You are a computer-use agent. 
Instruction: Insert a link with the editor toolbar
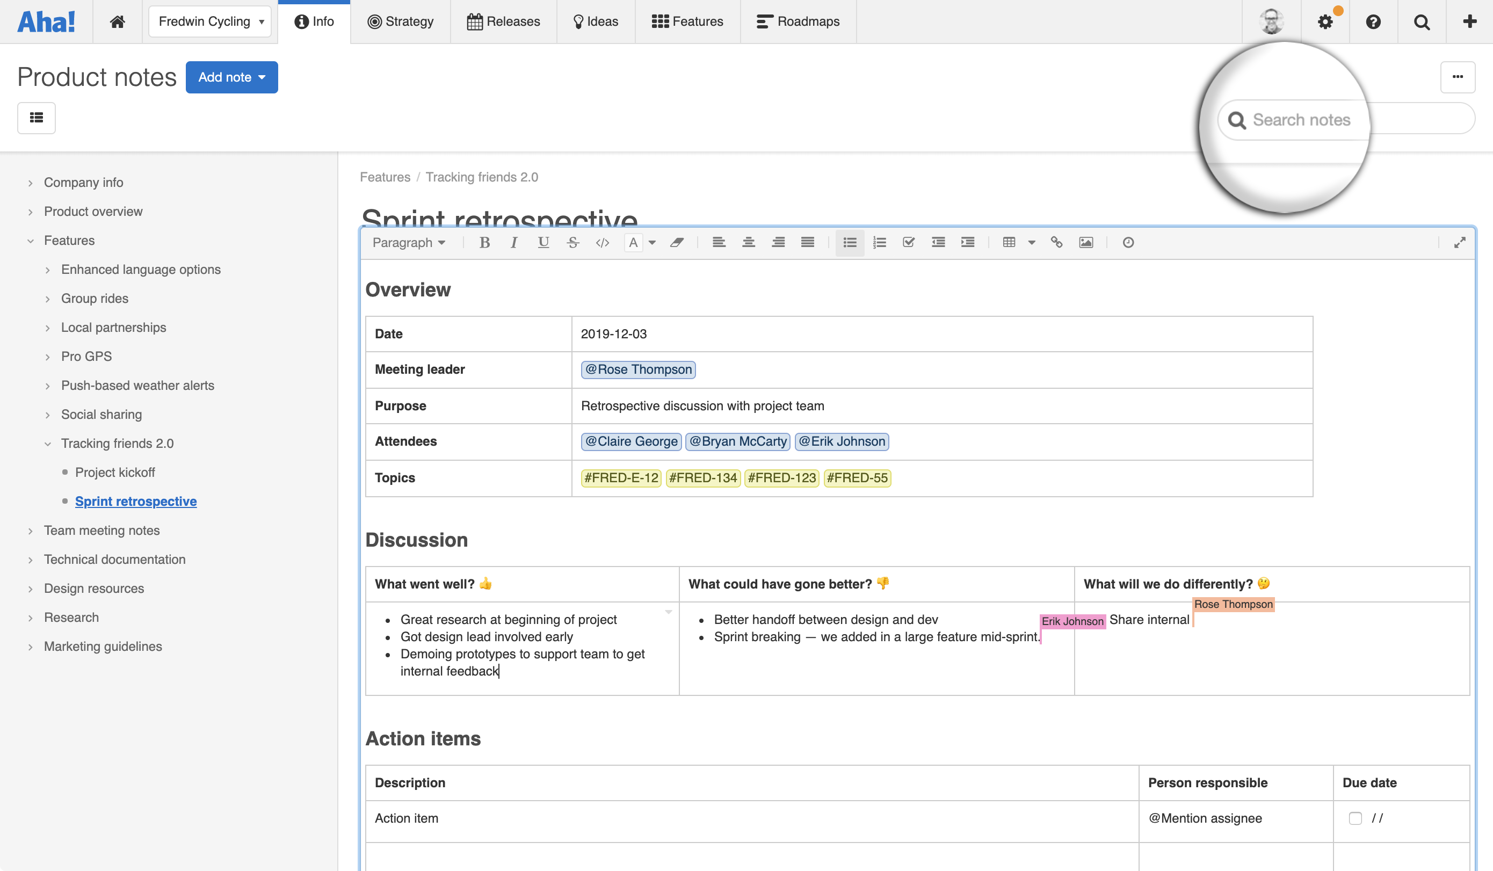[x=1057, y=242]
